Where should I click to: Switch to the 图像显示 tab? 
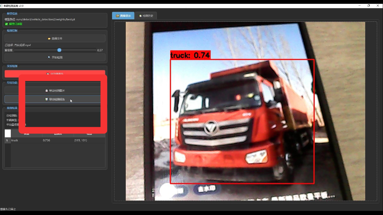pos(123,16)
